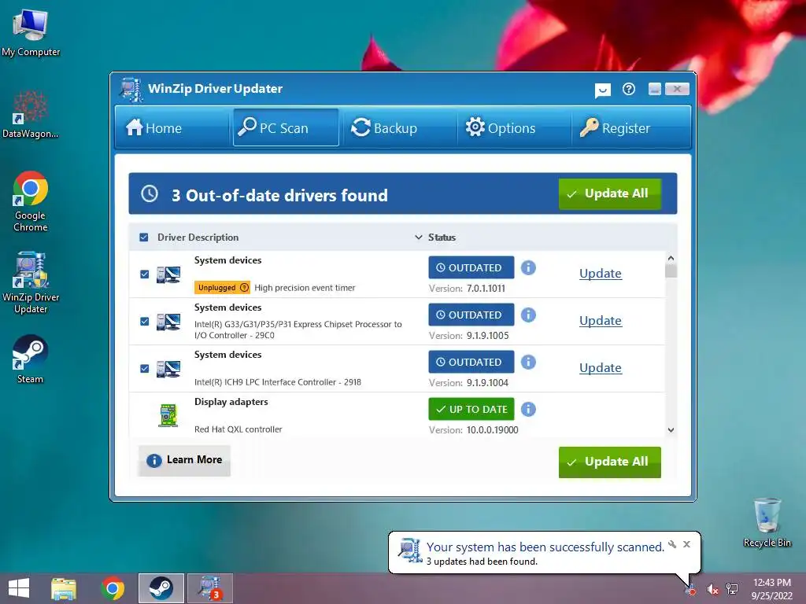Open File Explorer from the taskbar
Image resolution: width=806 pixels, height=604 pixels.
click(x=64, y=588)
